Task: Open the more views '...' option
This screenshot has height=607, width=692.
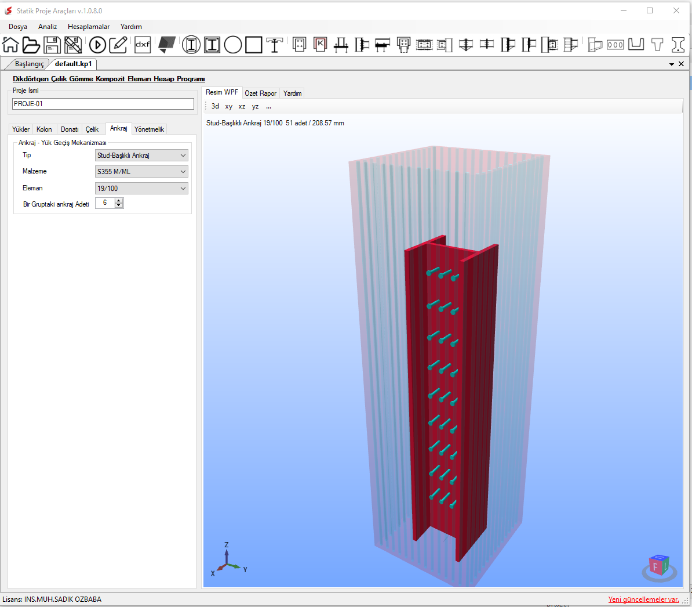Action: (268, 106)
